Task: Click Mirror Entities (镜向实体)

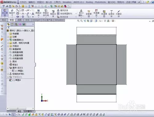Action: [63, 10]
